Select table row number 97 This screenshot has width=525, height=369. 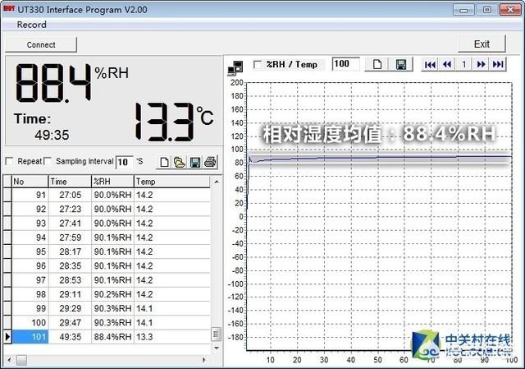pyautogui.click(x=30, y=280)
